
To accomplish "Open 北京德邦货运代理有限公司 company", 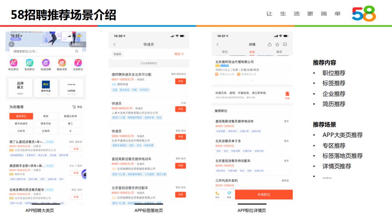I will [x=234, y=62].
